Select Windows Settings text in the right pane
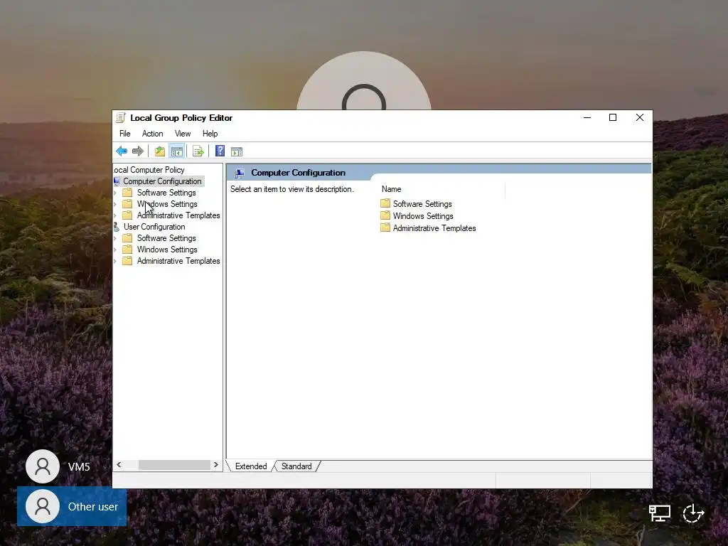728x546 pixels. coord(423,216)
